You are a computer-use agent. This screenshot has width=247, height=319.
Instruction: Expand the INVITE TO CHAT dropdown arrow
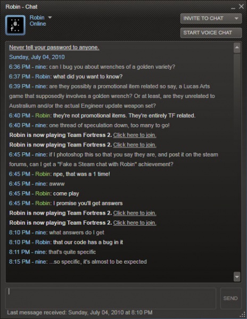(x=236, y=19)
